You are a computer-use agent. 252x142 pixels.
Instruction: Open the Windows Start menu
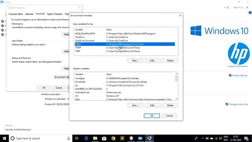point(4,138)
